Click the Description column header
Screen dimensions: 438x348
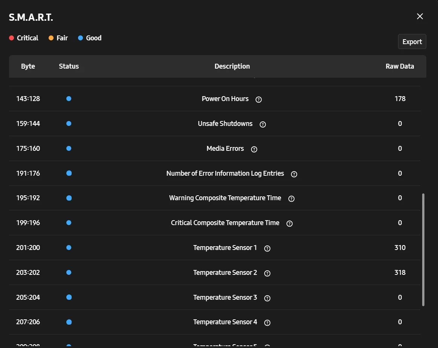click(x=232, y=66)
